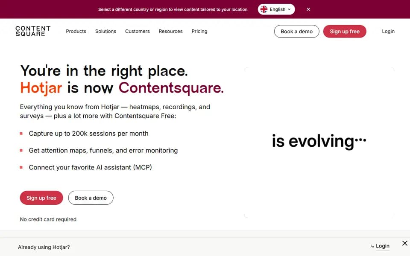Click 'Get attention maps, funnels, and error monitoring'
Image resolution: width=410 pixels, height=256 pixels.
click(x=103, y=151)
